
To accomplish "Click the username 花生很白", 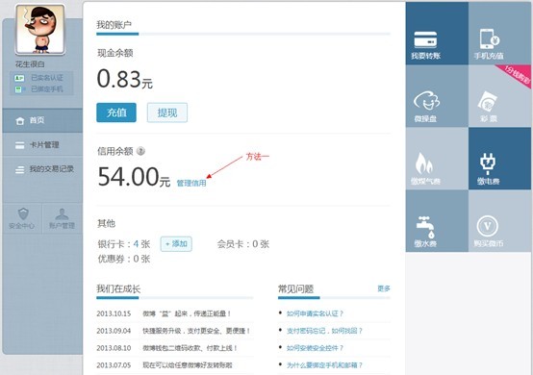I will click(x=30, y=64).
